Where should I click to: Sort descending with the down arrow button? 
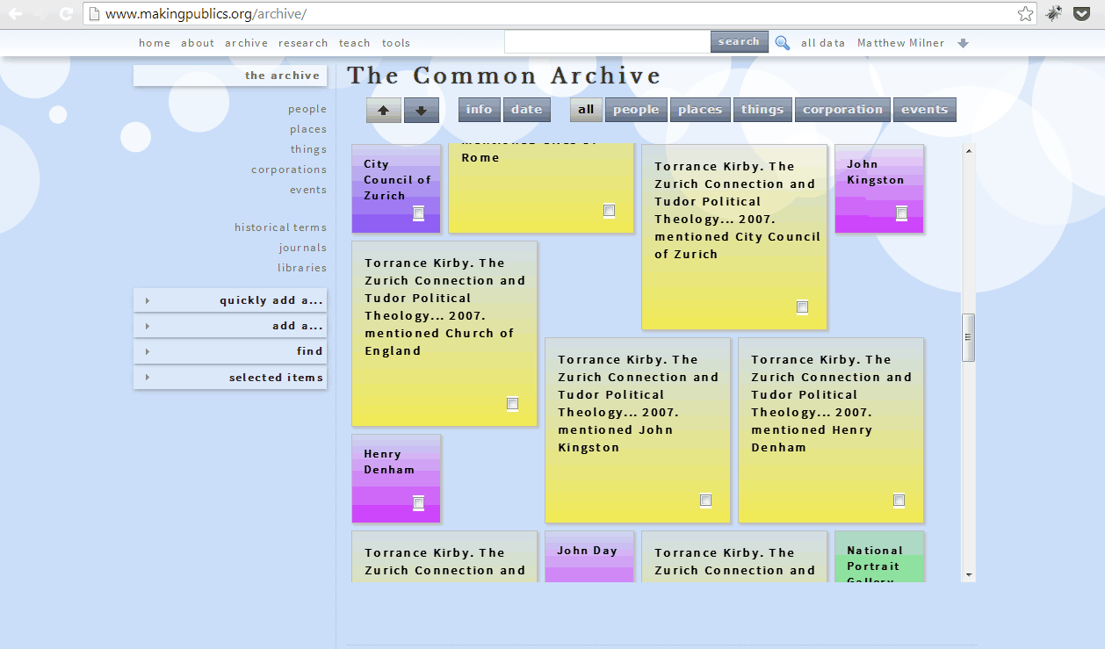pyautogui.click(x=422, y=111)
